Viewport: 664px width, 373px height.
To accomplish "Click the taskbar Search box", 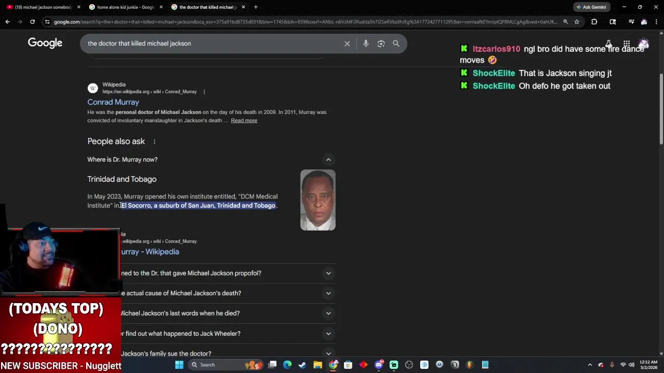I will click(x=226, y=365).
